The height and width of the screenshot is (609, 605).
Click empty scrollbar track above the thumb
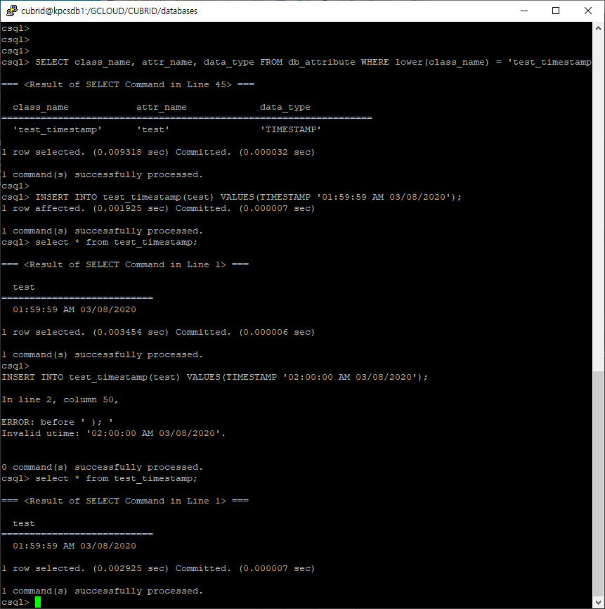pyautogui.click(x=598, y=202)
